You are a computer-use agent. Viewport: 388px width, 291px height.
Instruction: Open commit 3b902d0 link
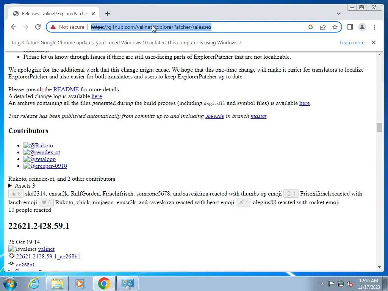[x=214, y=116]
